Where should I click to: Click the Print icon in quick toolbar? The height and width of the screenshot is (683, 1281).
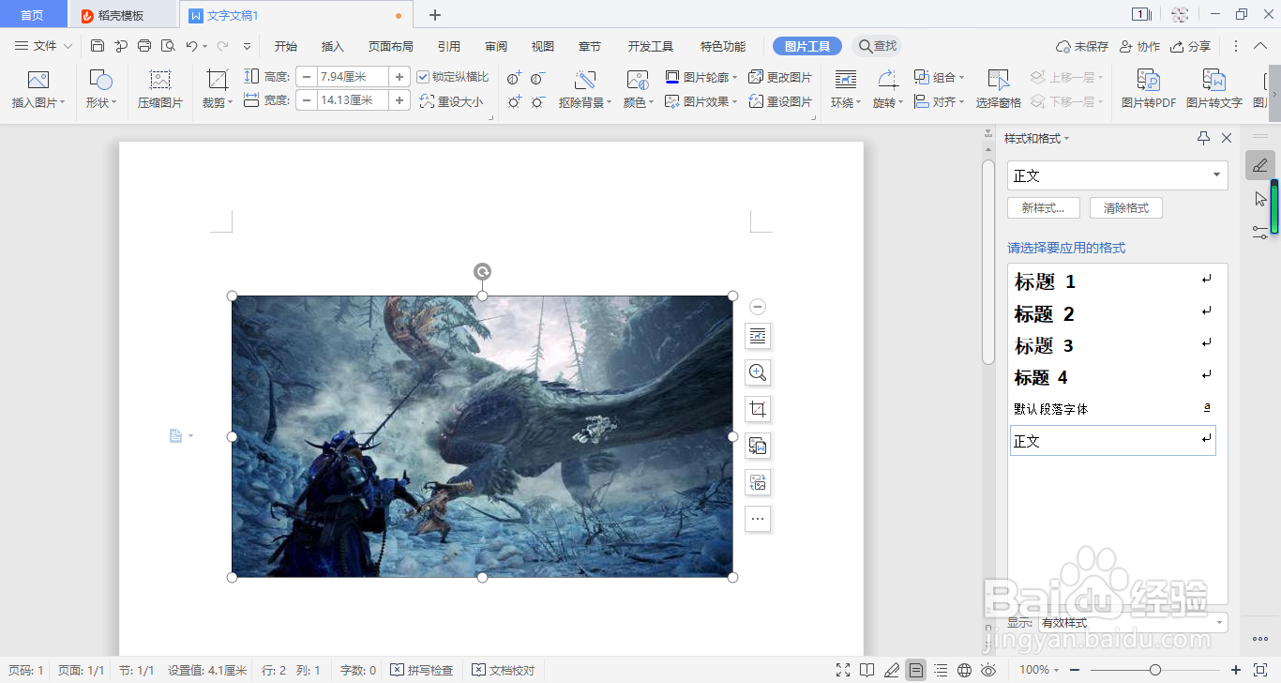[x=144, y=46]
